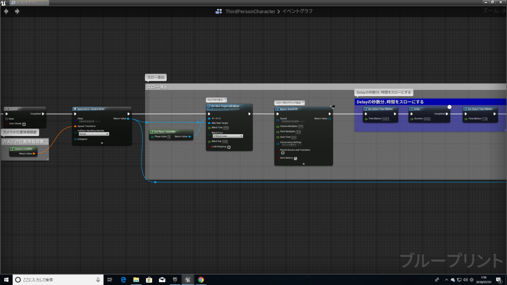The width and height of the screenshot is (507, 285).
Task: Open the Concurrency Settings asset dropdown
Action: tap(289, 145)
